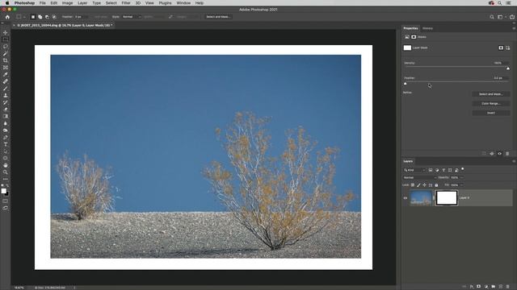The width and height of the screenshot is (517, 290).
Task: Select the Lasso tool
Action: tap(6, 47)
